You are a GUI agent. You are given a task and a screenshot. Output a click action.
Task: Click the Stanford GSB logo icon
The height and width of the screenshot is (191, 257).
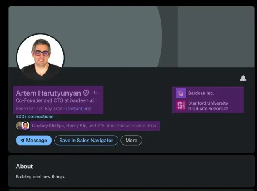181,105
